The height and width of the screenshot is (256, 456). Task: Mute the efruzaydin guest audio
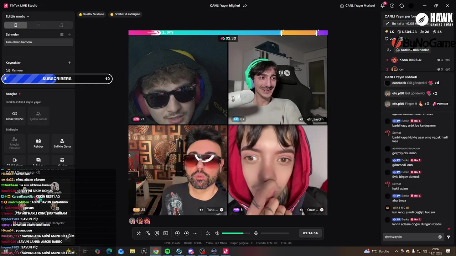pos(301,119)
